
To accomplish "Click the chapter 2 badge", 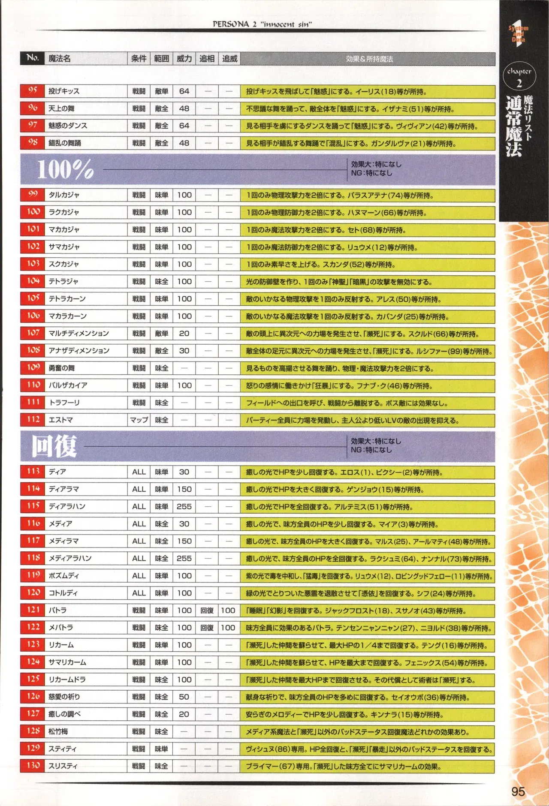I will pos(519,76).
